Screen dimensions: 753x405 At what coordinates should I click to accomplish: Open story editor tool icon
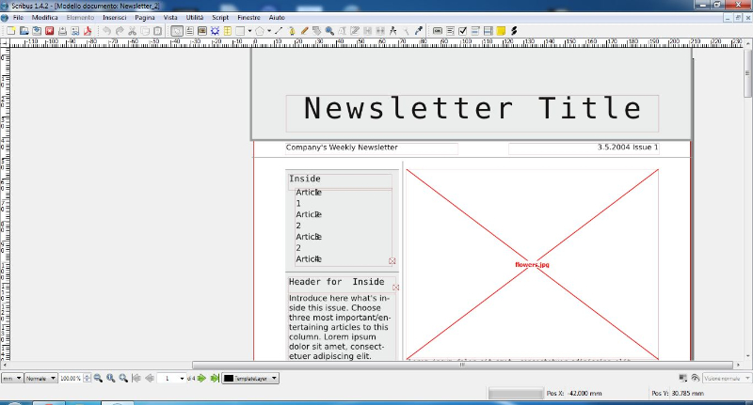tap(355, 31)
